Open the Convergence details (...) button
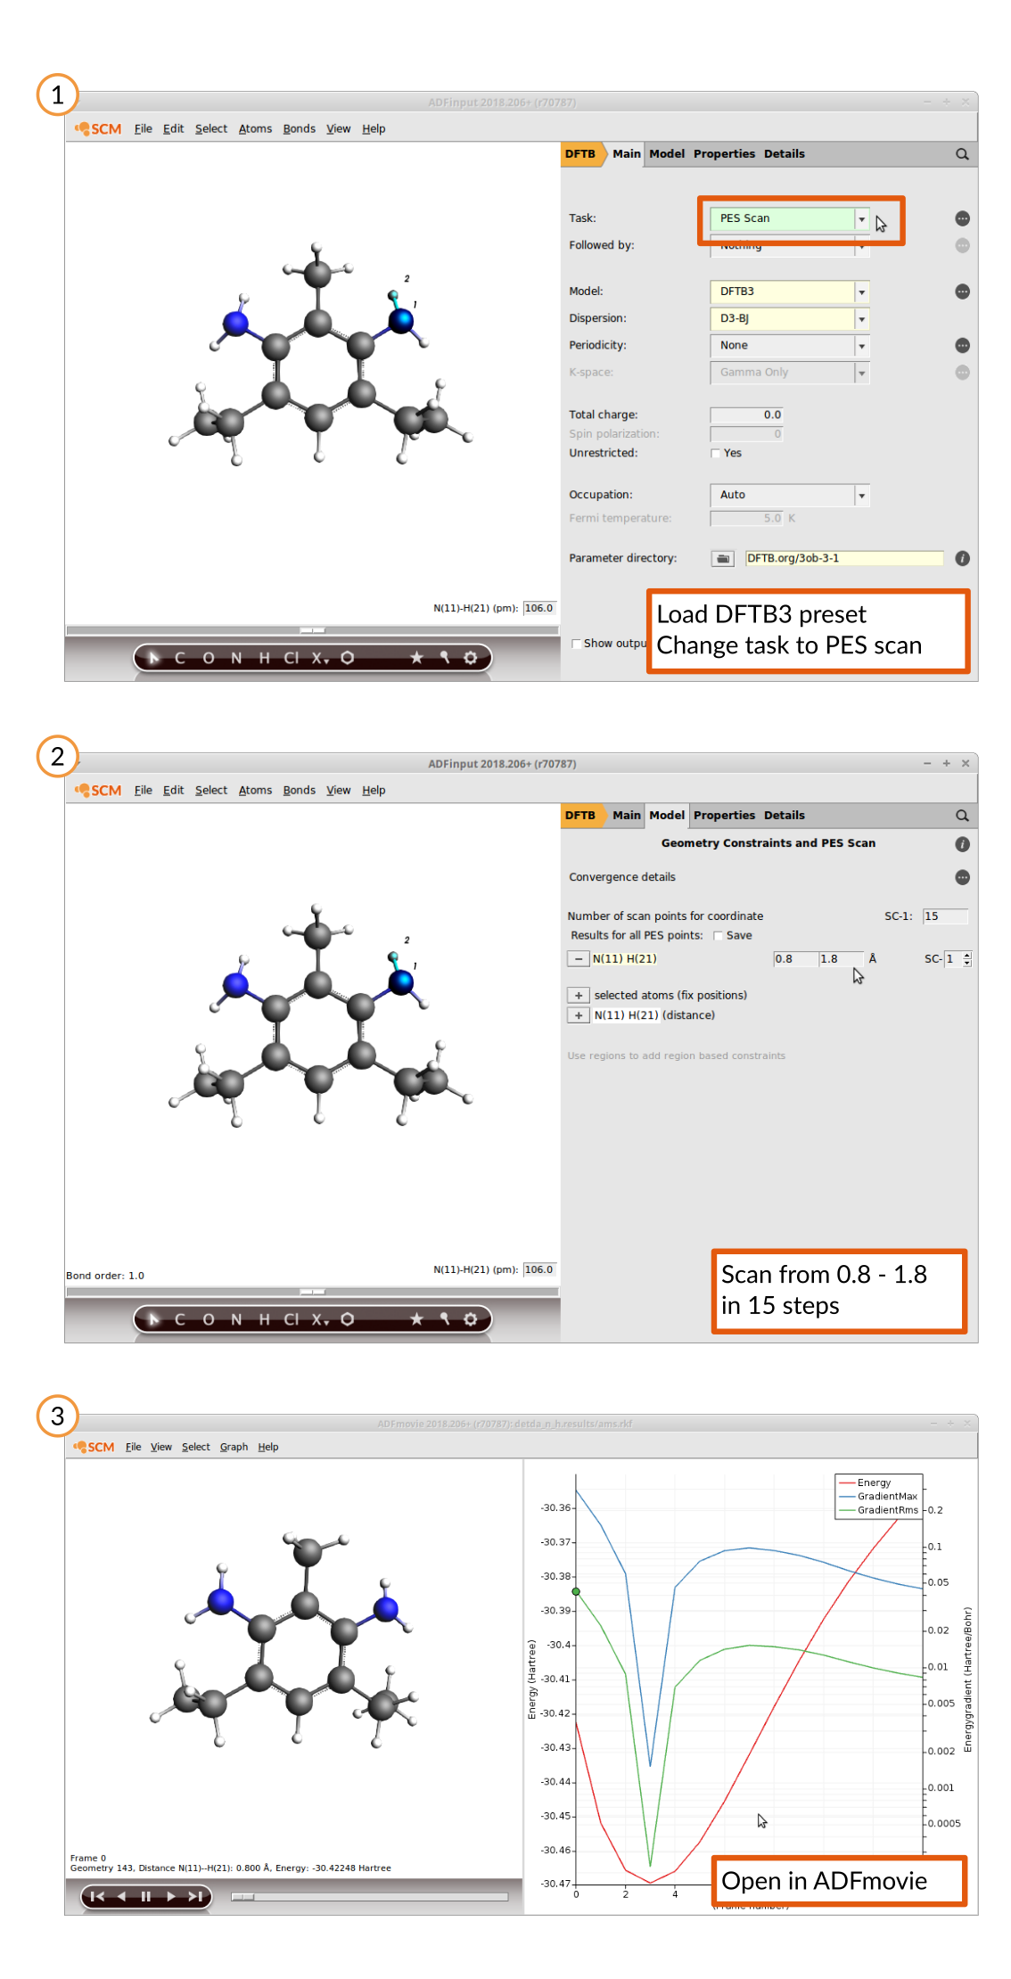Viewport: 1011px width, 1979px height. point(962,877)
